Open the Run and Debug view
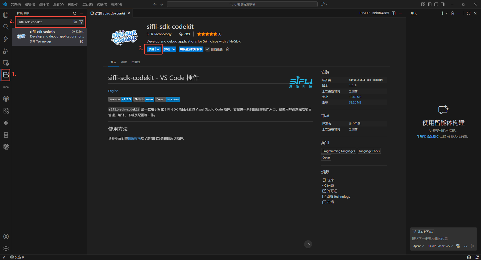The image size is (481, 260). [6, 51]
